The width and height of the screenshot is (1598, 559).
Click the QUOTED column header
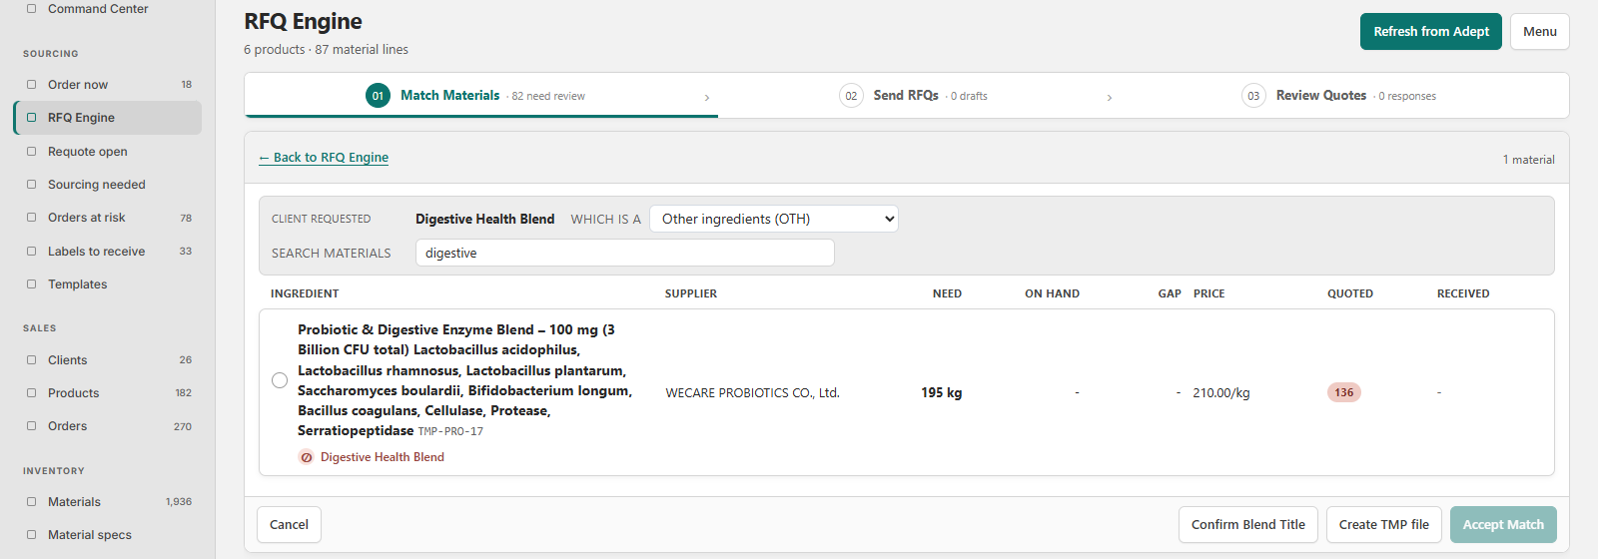pos(1350,293)
